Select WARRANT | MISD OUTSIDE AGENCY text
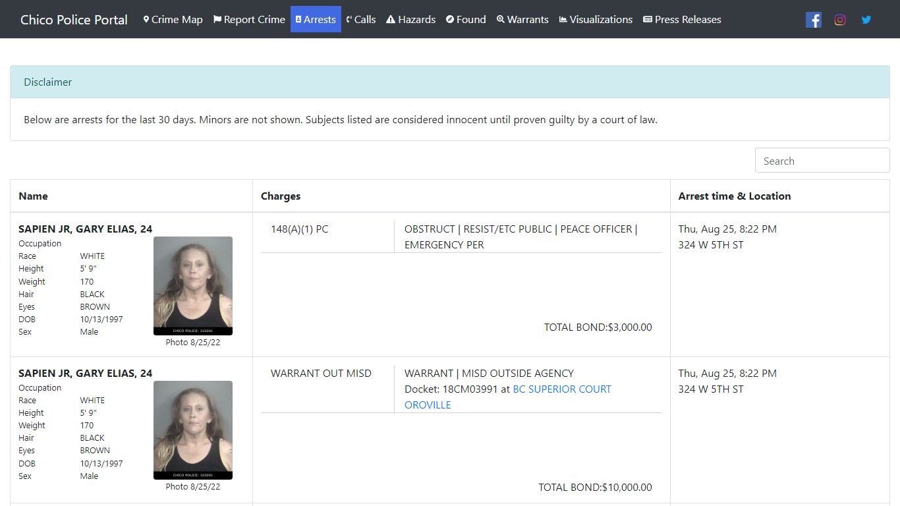The height and width of the screenshot is (506, 900). (489, 373)
